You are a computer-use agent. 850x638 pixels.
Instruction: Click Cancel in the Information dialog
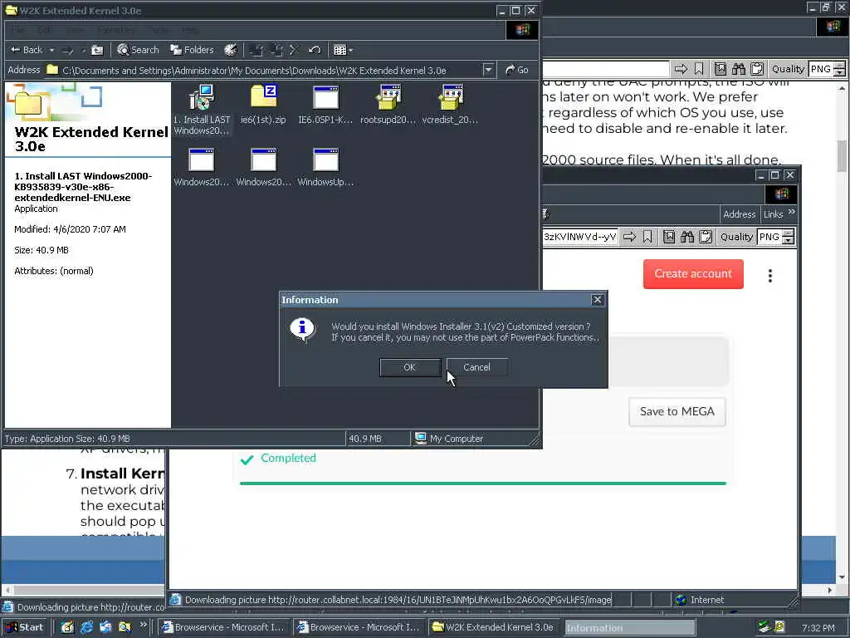coord(477,367)
